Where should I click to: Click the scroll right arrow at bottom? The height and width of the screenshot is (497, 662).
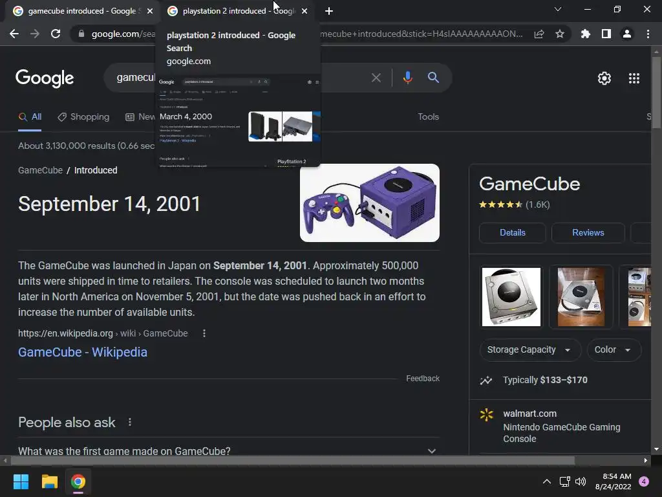click(x=646, y=460)
